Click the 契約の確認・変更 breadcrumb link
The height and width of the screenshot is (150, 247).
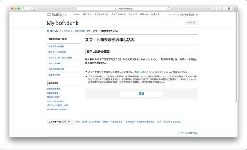point(83,31)
